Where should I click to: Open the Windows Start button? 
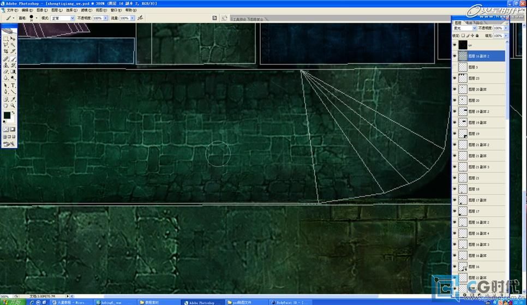coord(13,302)
